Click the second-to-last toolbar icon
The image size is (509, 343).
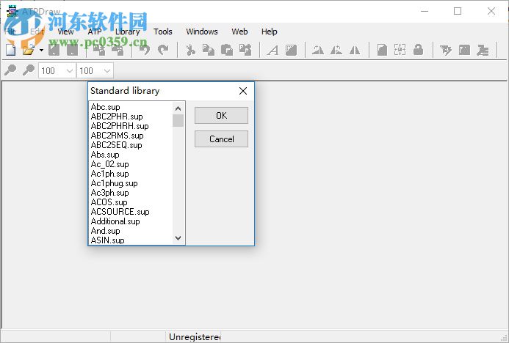[464, 50]
